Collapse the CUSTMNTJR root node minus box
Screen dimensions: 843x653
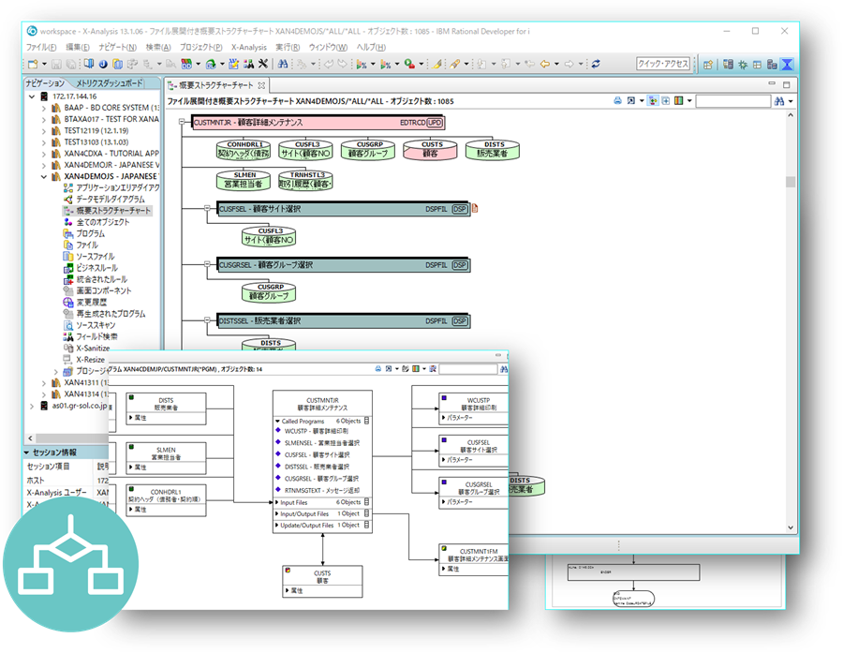click(182, 122)
